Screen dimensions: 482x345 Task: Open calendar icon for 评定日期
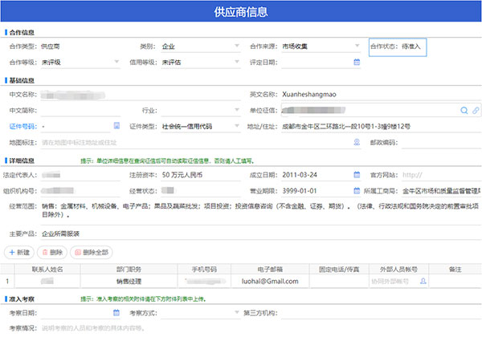point(357,62)
